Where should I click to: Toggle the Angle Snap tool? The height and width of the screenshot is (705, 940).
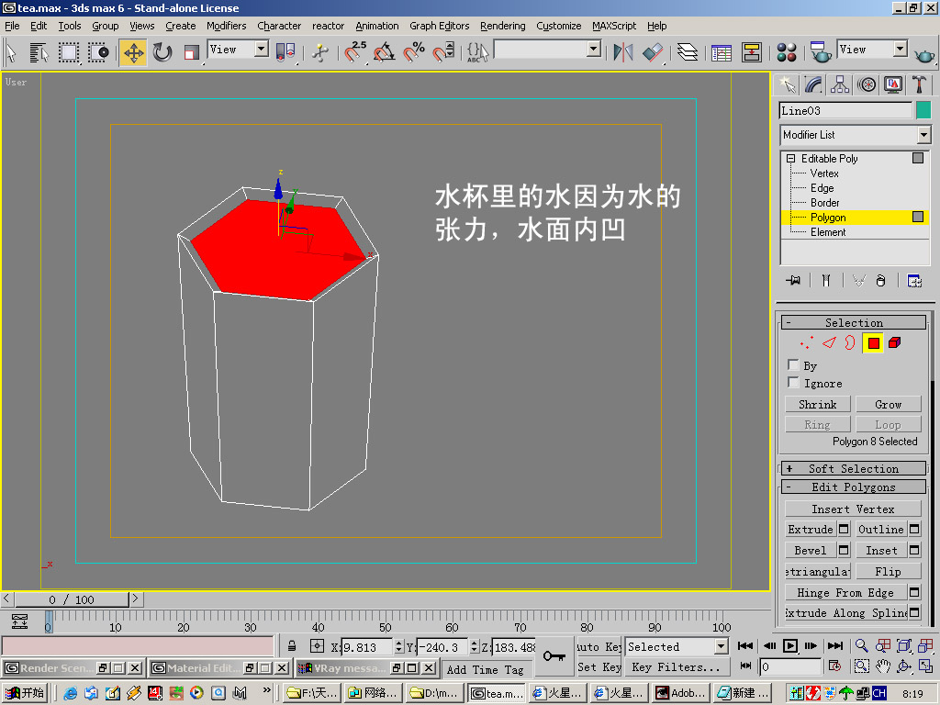[x=385, y=52]
